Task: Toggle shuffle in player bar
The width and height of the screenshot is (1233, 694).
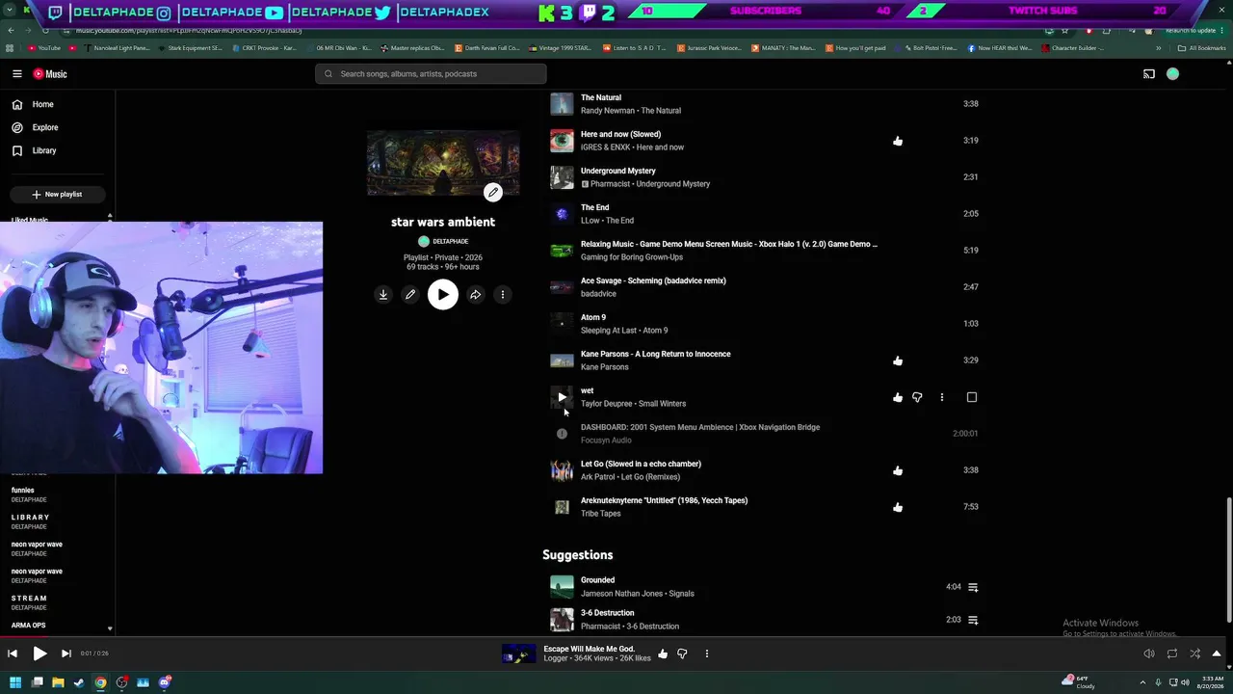Action: pyautogui.click(x=1194, y=654)
